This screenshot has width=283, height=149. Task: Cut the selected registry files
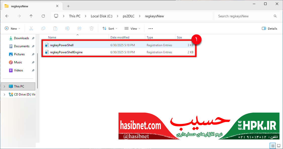(31, 28)
